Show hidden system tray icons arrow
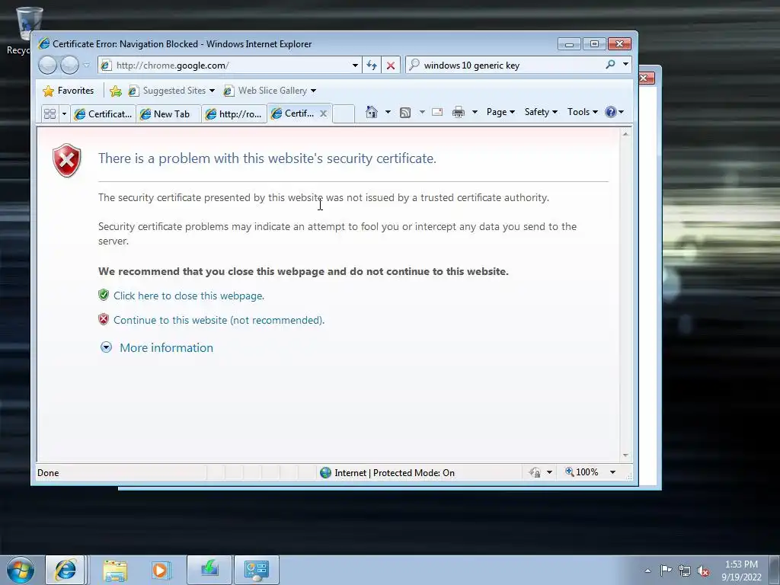The width and height of the screenshot is (780, 585). coord(647,571)
